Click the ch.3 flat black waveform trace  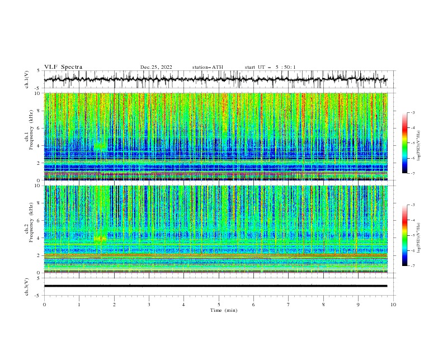[215, 286]
